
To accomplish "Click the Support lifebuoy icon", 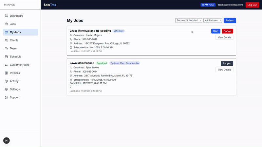I will 6,97.
